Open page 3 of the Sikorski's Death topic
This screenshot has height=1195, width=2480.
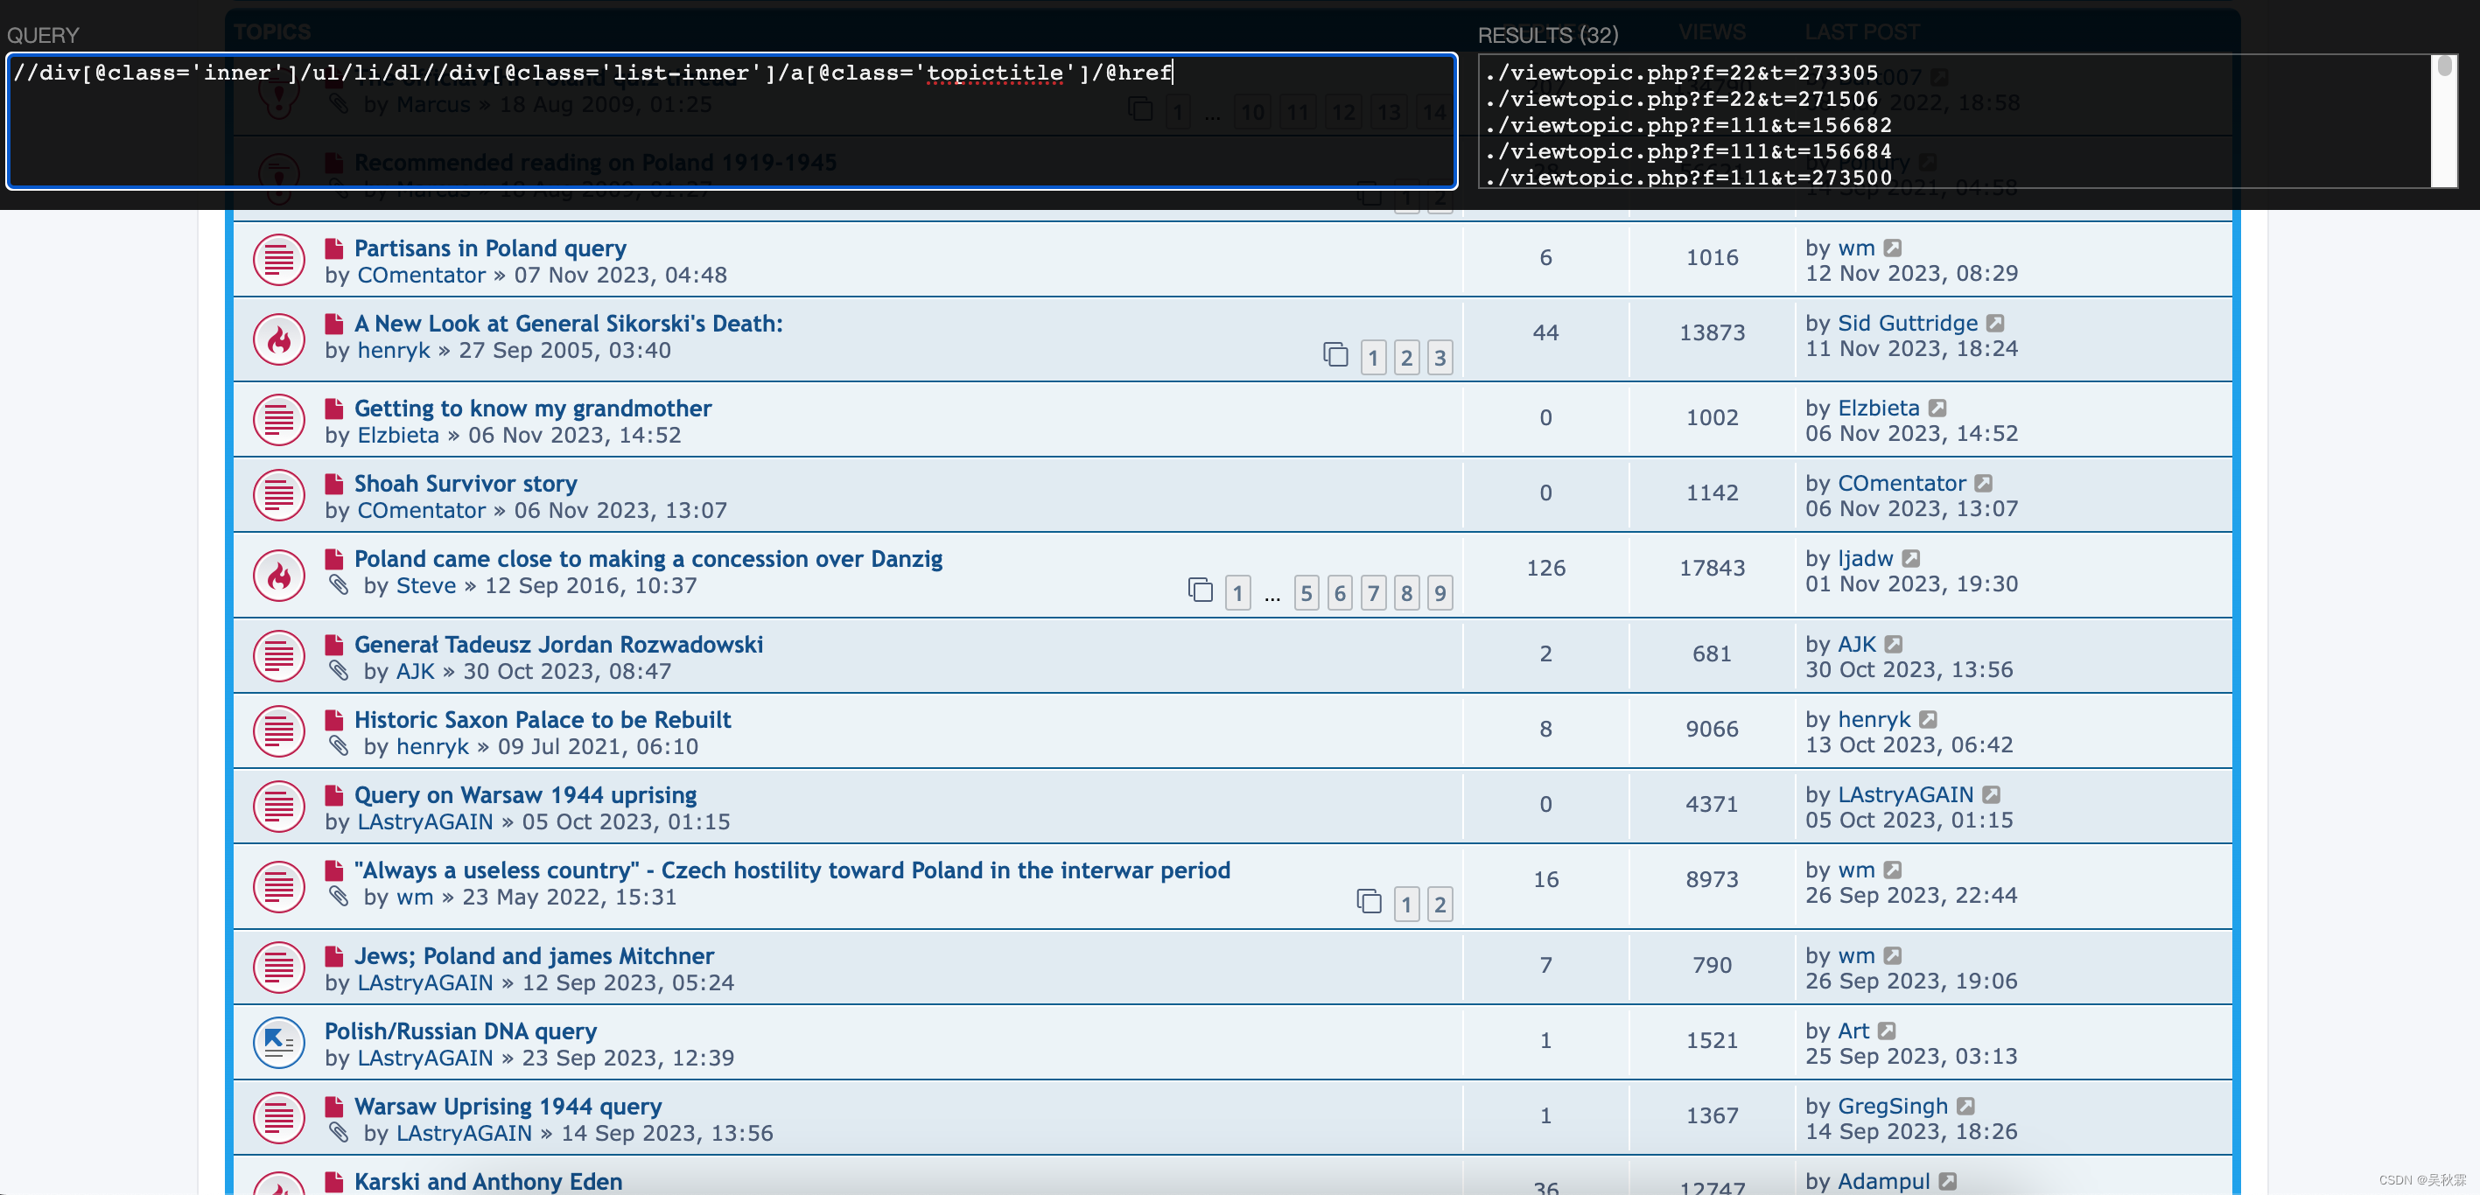(x=1440, y=358)
